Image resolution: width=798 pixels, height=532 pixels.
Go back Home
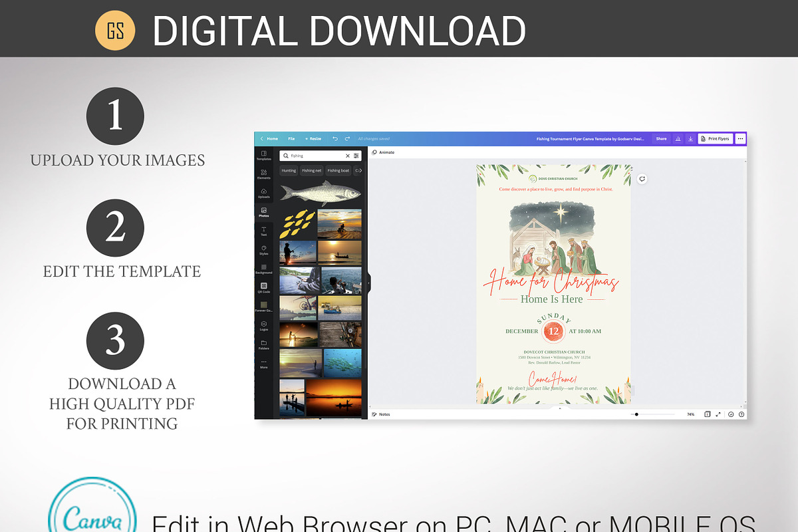(x=269, y=138)
